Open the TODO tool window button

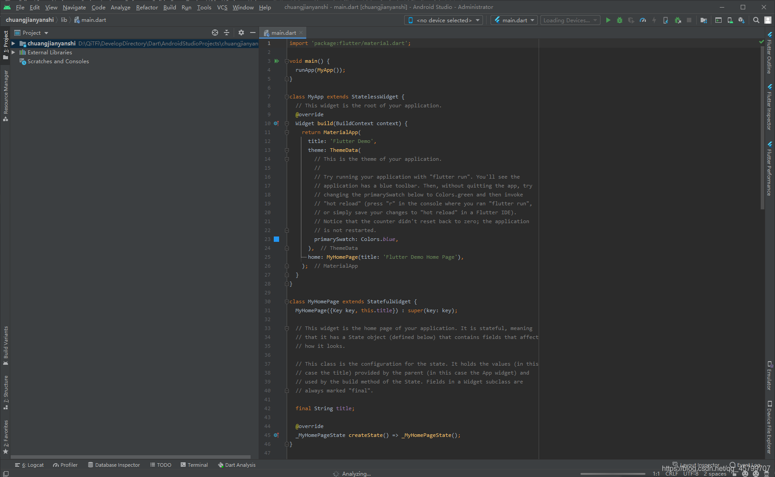(x=161, y=465)
